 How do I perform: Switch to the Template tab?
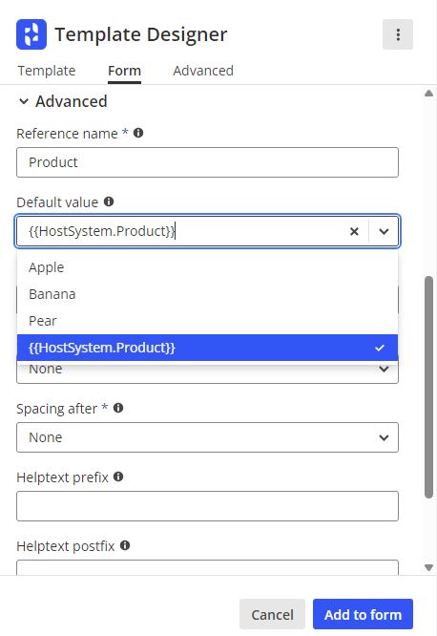click(x=47, y=71)
